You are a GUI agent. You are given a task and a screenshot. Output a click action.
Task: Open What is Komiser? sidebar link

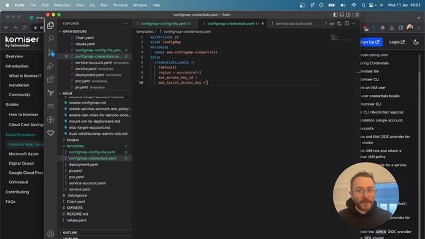[x=25, y=76]
